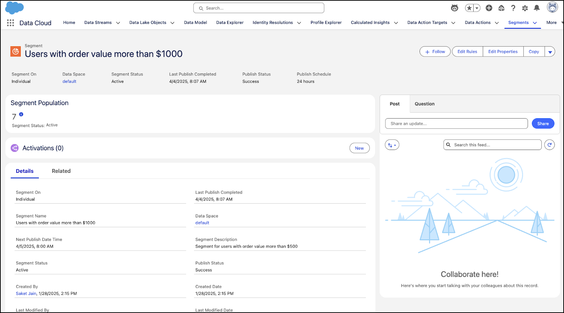Click the Share an update field
The width and height of the screenshot is (564, 313).
pos(456,124)
